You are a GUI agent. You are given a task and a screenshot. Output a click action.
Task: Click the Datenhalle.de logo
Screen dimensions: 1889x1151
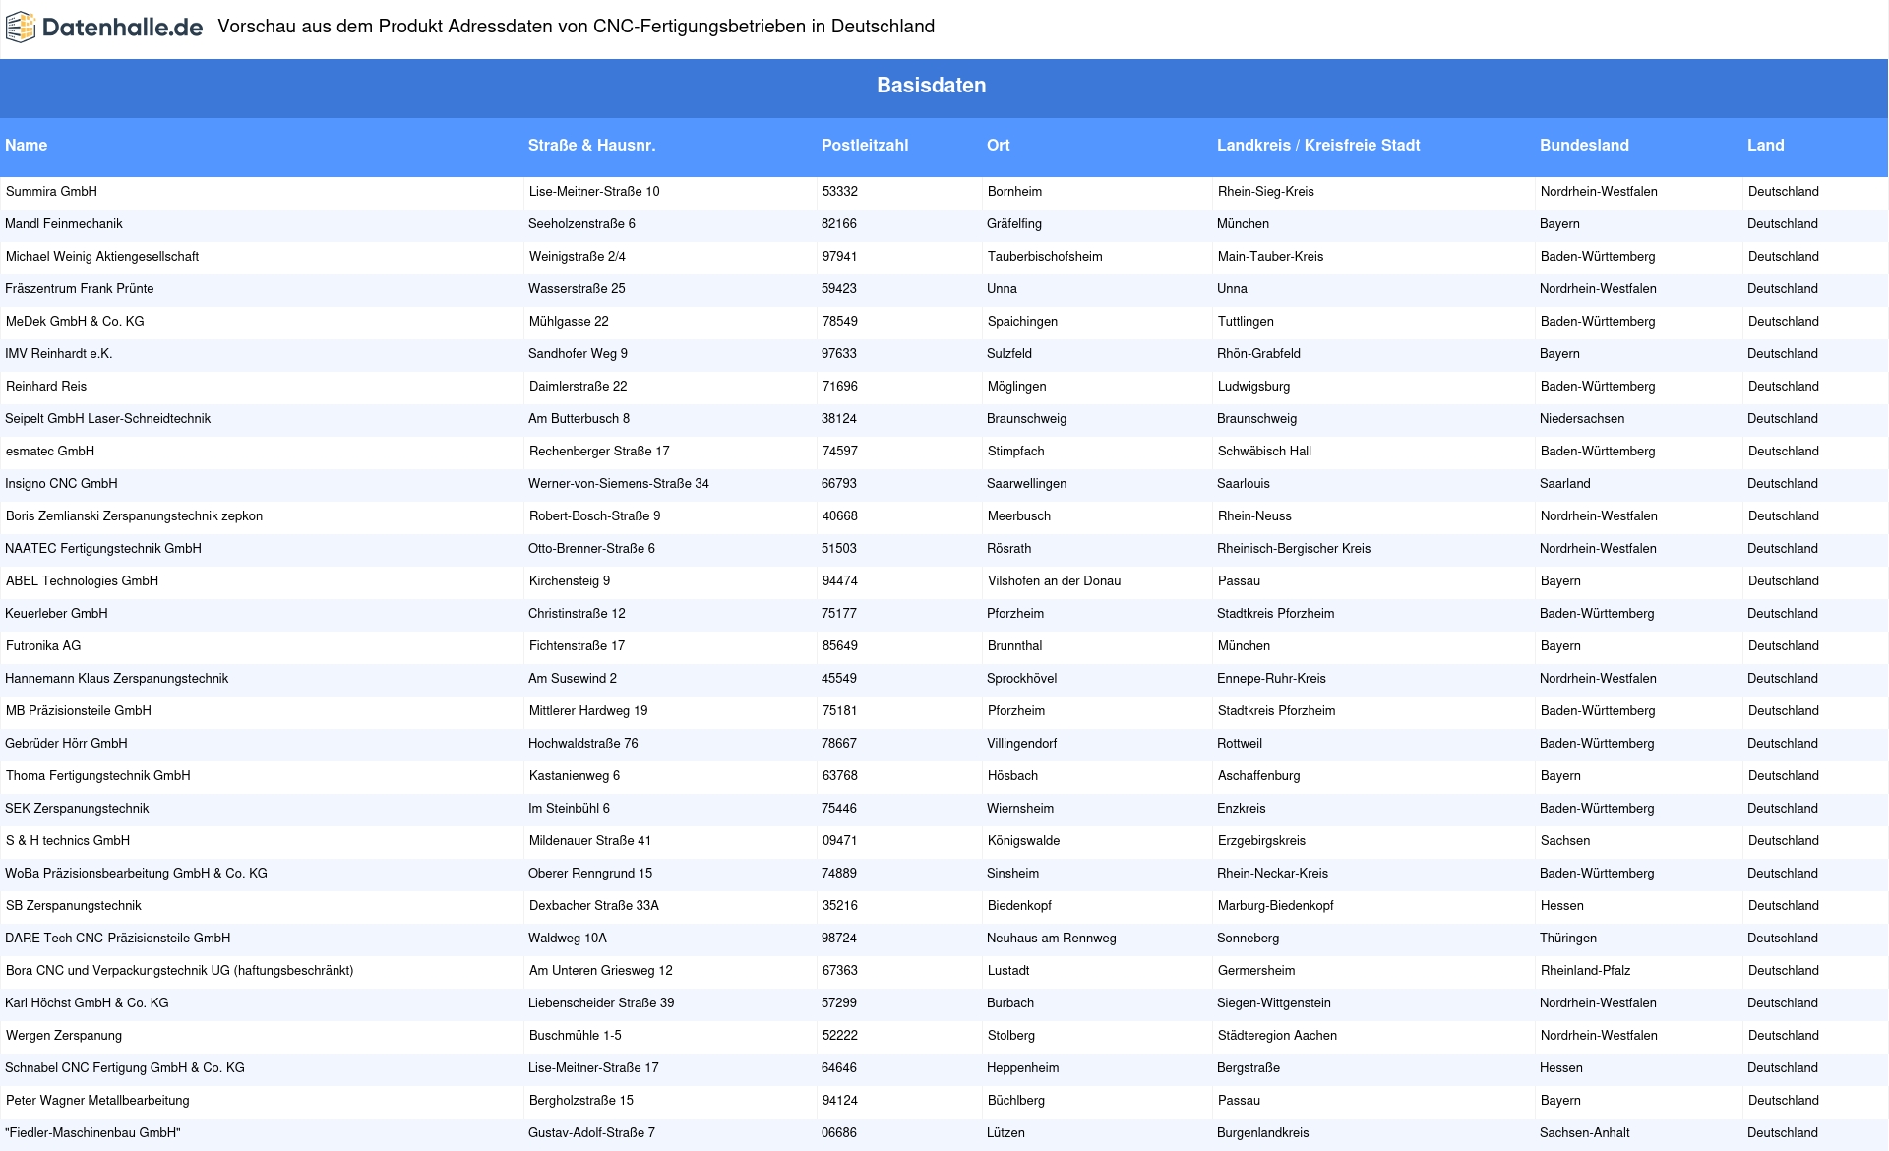(104, 28)
